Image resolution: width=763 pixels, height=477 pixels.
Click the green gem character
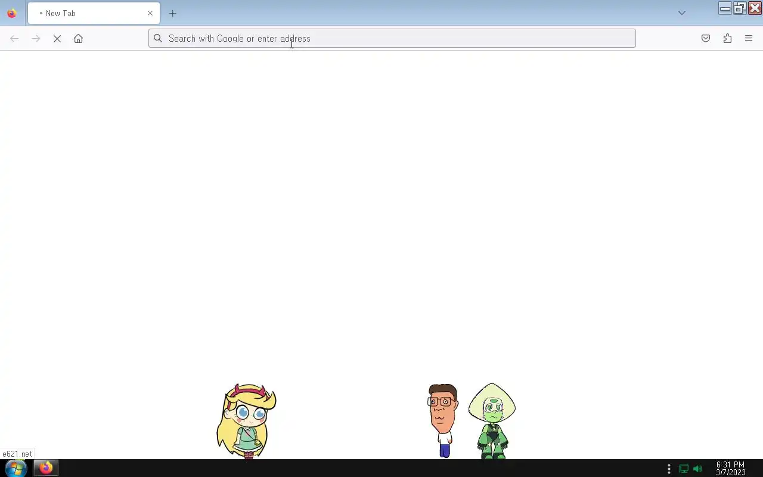492,421
